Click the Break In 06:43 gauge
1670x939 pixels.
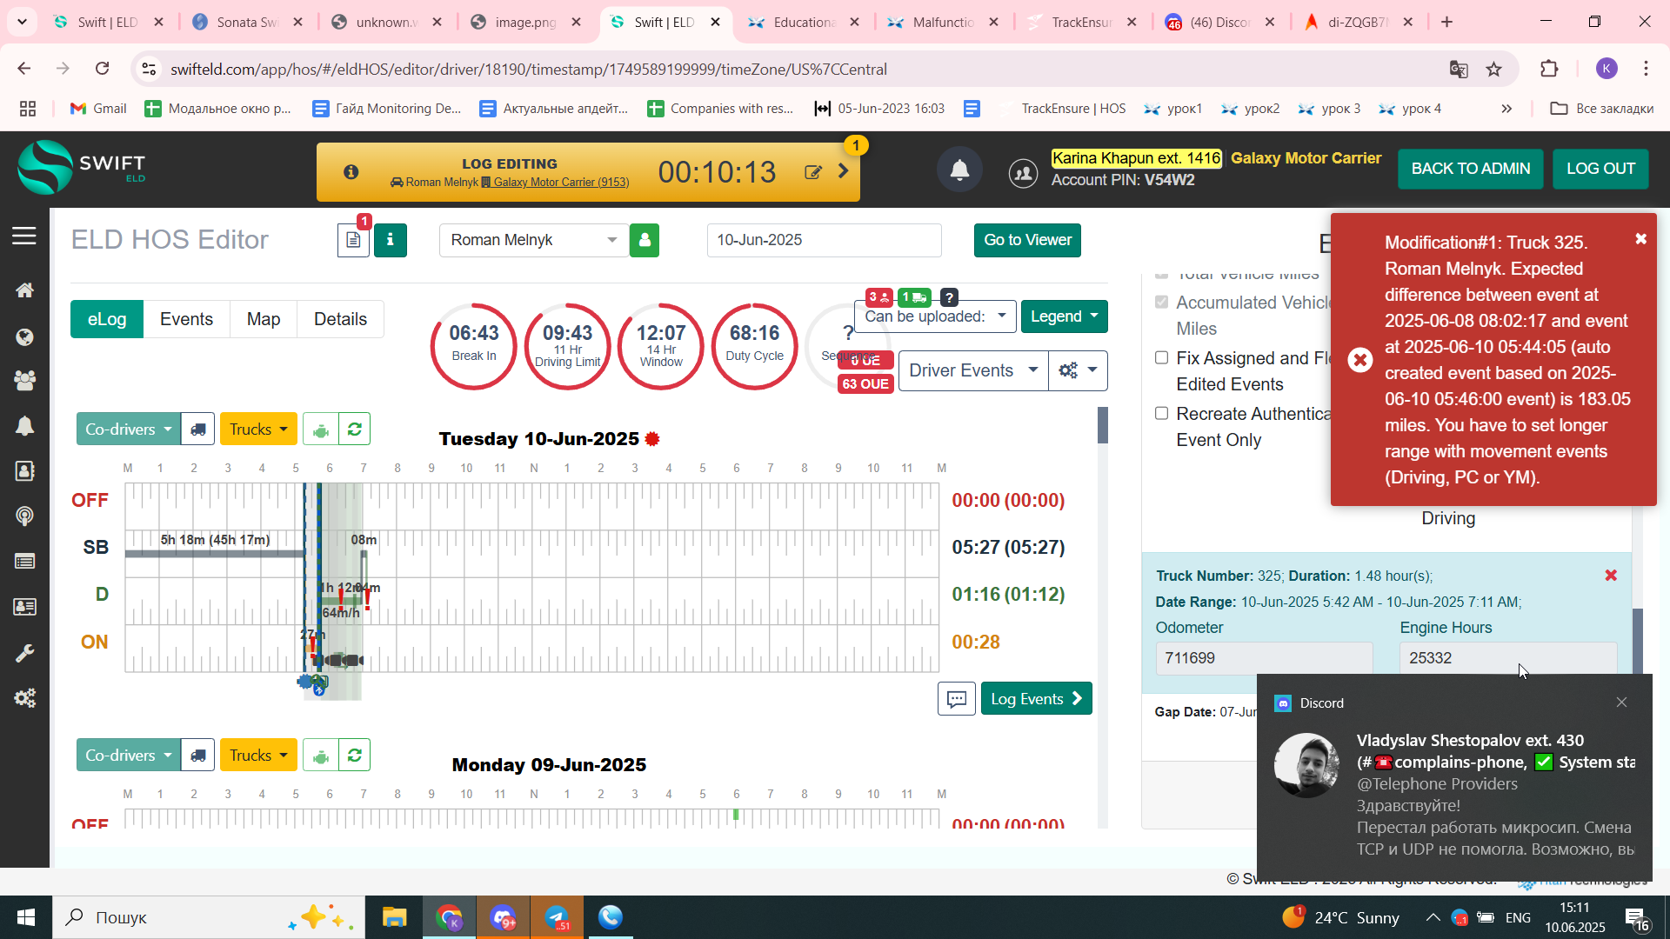click(474, 346)
